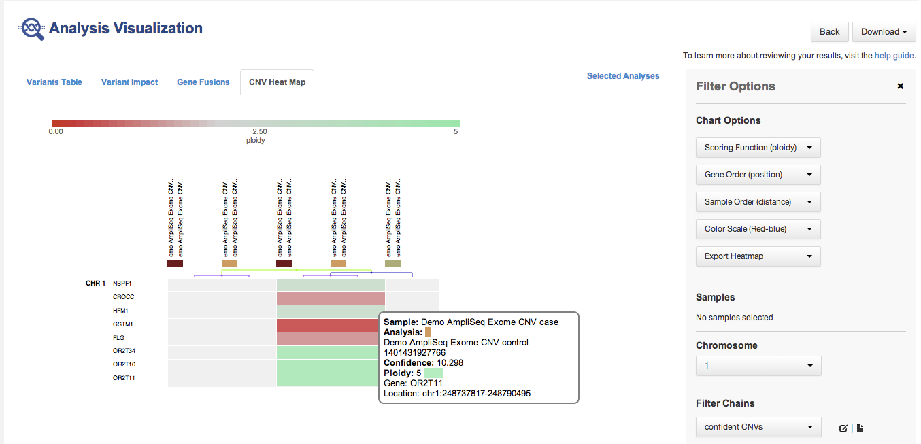Switch to the Variants Table tab
The width and height of the screenshot is (921, 444).
pos(54,82)
